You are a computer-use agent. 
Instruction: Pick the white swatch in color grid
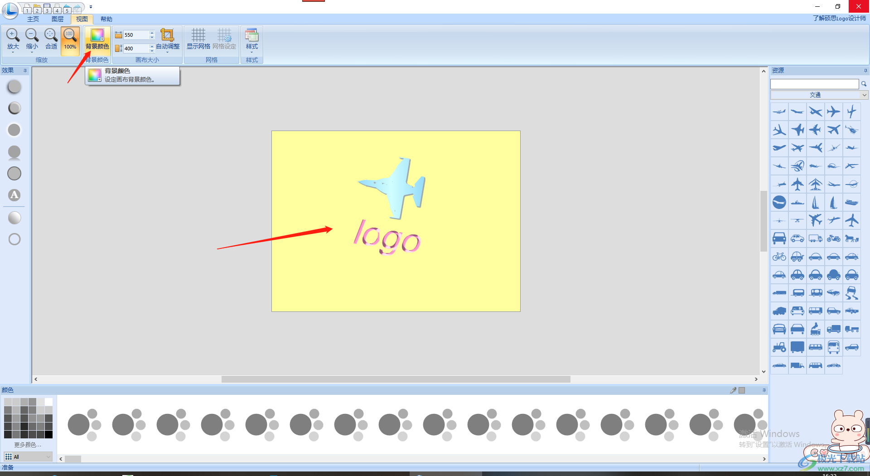(48, 402)
